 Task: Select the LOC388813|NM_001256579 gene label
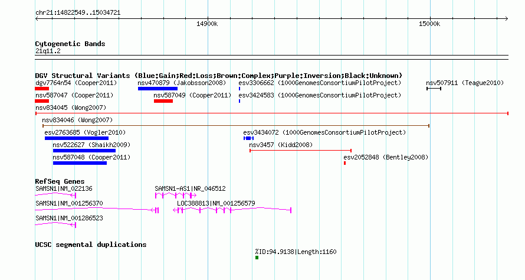click(216, 204)
